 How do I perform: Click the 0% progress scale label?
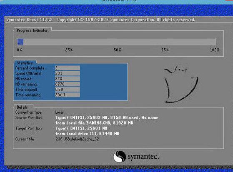pyautogui.click(x=19, y=50)
